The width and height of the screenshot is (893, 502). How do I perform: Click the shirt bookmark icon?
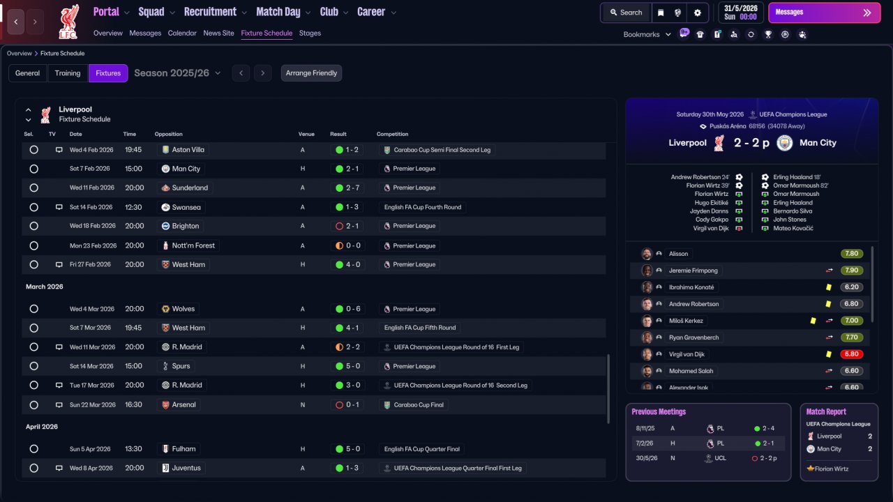(700, 34)
